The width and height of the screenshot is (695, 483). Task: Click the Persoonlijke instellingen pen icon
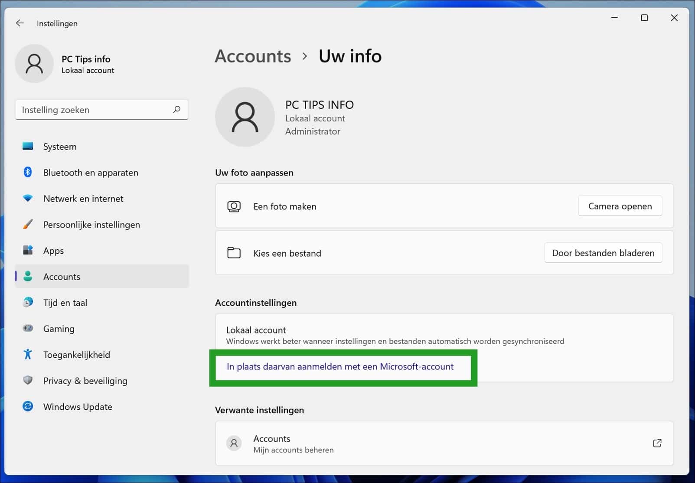click(28, 225)
